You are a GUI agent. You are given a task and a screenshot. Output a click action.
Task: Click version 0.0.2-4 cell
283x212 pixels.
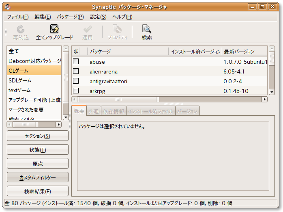(x=233, y=81)
